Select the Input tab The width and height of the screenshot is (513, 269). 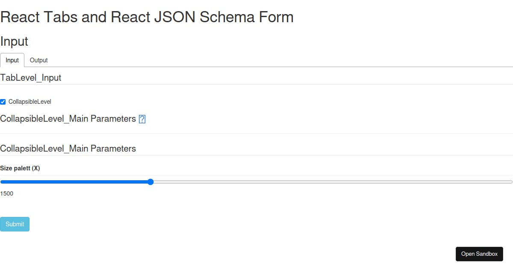[x=12, y=60]
